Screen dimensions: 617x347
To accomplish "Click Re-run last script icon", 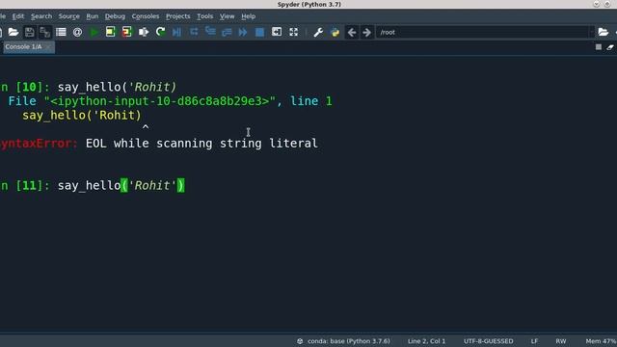I will (x=160, y=32).
